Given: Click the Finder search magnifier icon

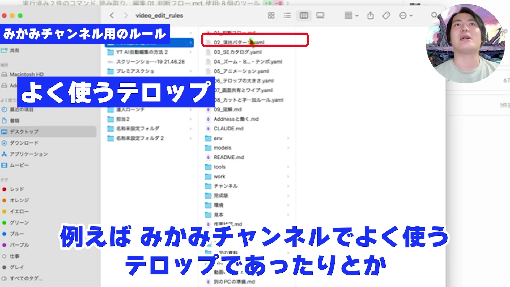Looking at the screenshot, I should (434, 15).
